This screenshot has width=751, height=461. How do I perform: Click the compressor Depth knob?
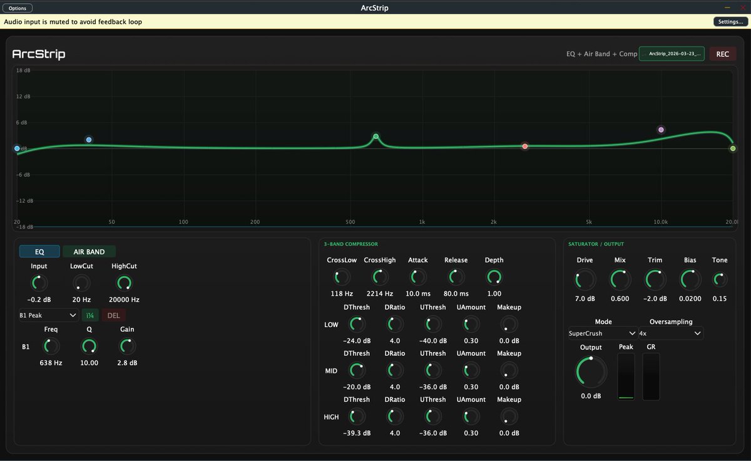click(494, 277)
